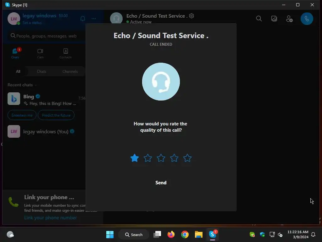Image resolution: width=322 pixels, height=242 pixels.
Task: Click the Entertain me suggestion
Action: coord(22,115)
